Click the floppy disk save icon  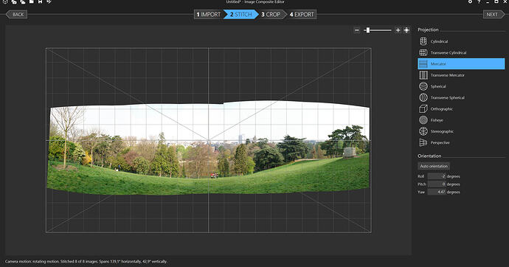click(x=40, y=2)
